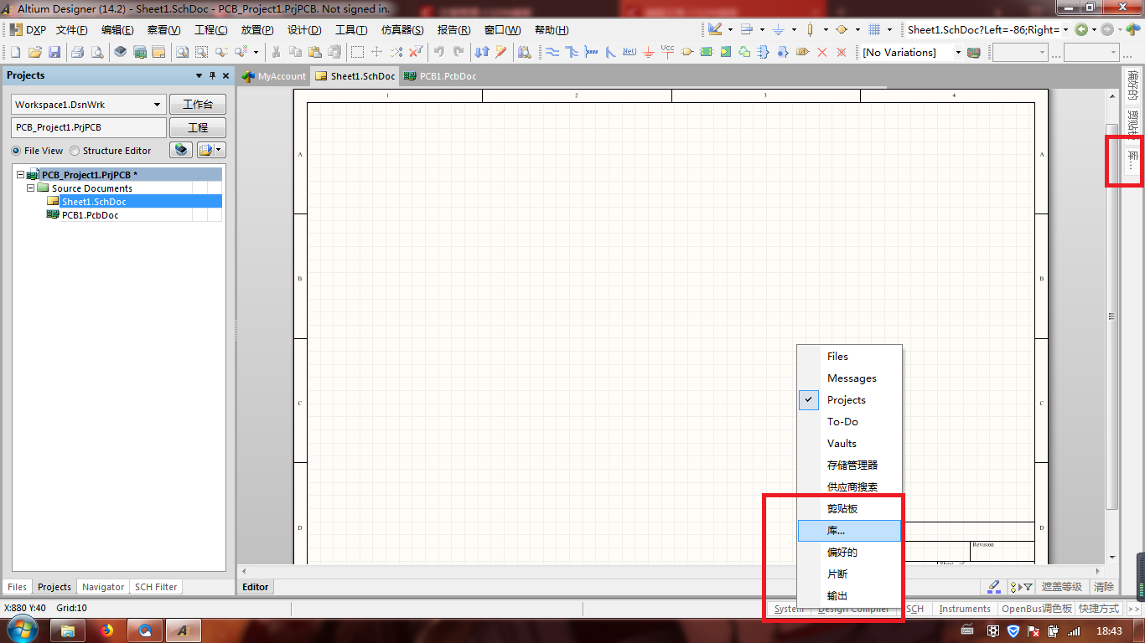
Task: Collapse the Source Documents tree folder
Action: click(31, 188)
